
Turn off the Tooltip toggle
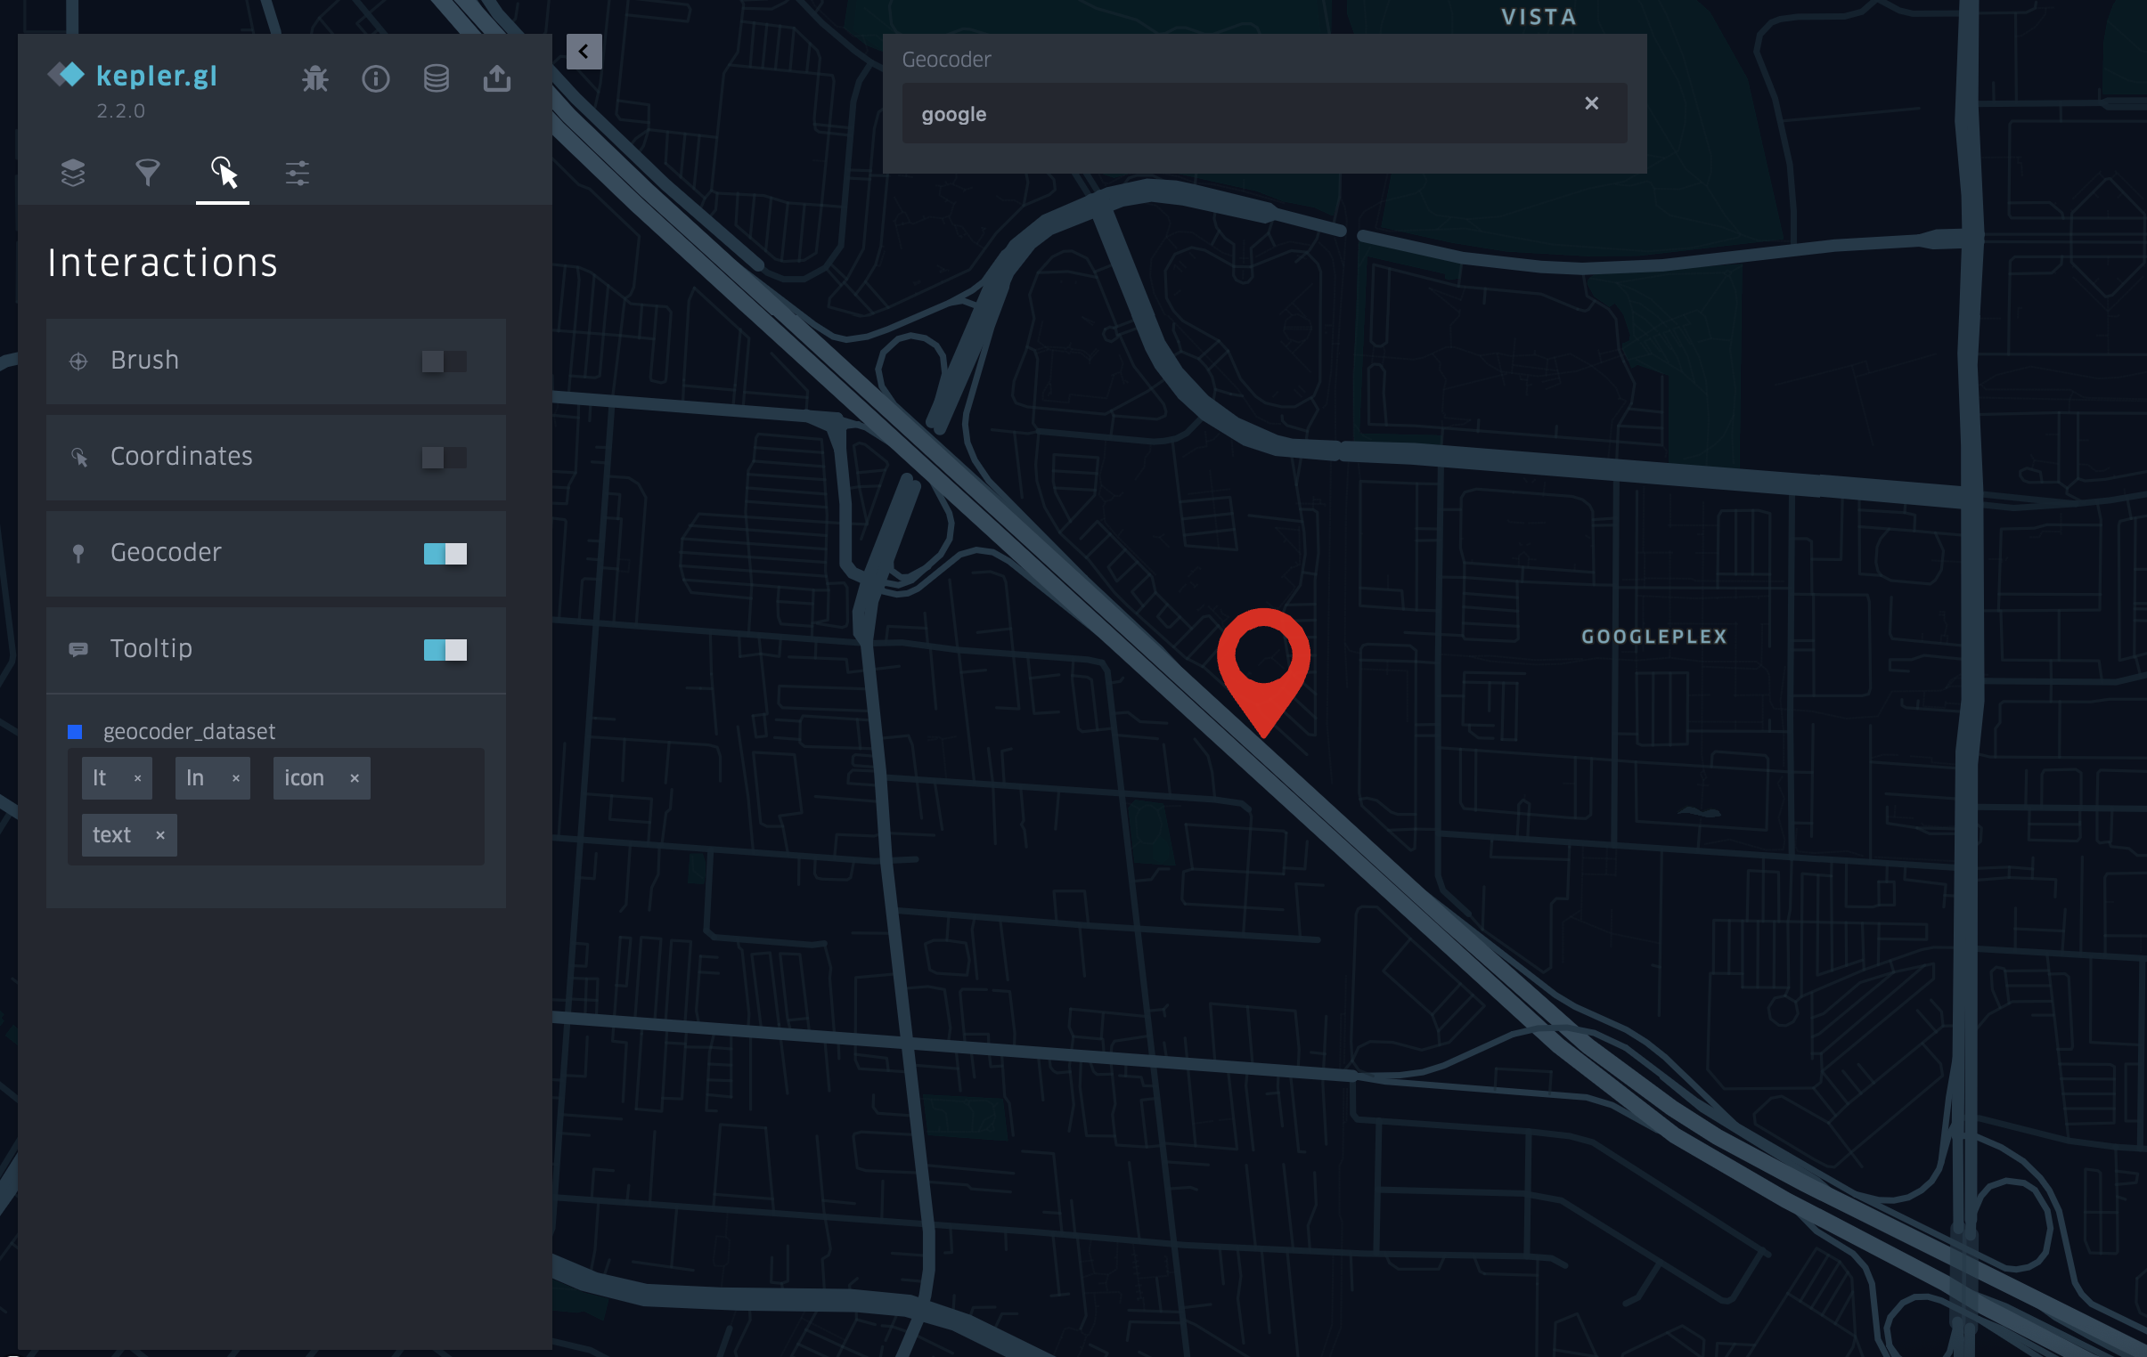445,649
